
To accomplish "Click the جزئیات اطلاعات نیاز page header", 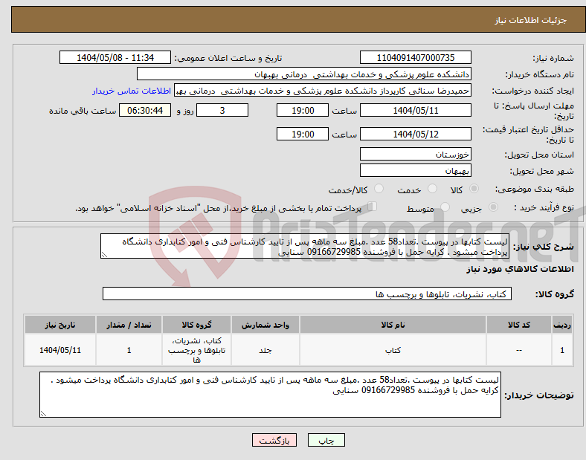I will click(x=531, y=20).
